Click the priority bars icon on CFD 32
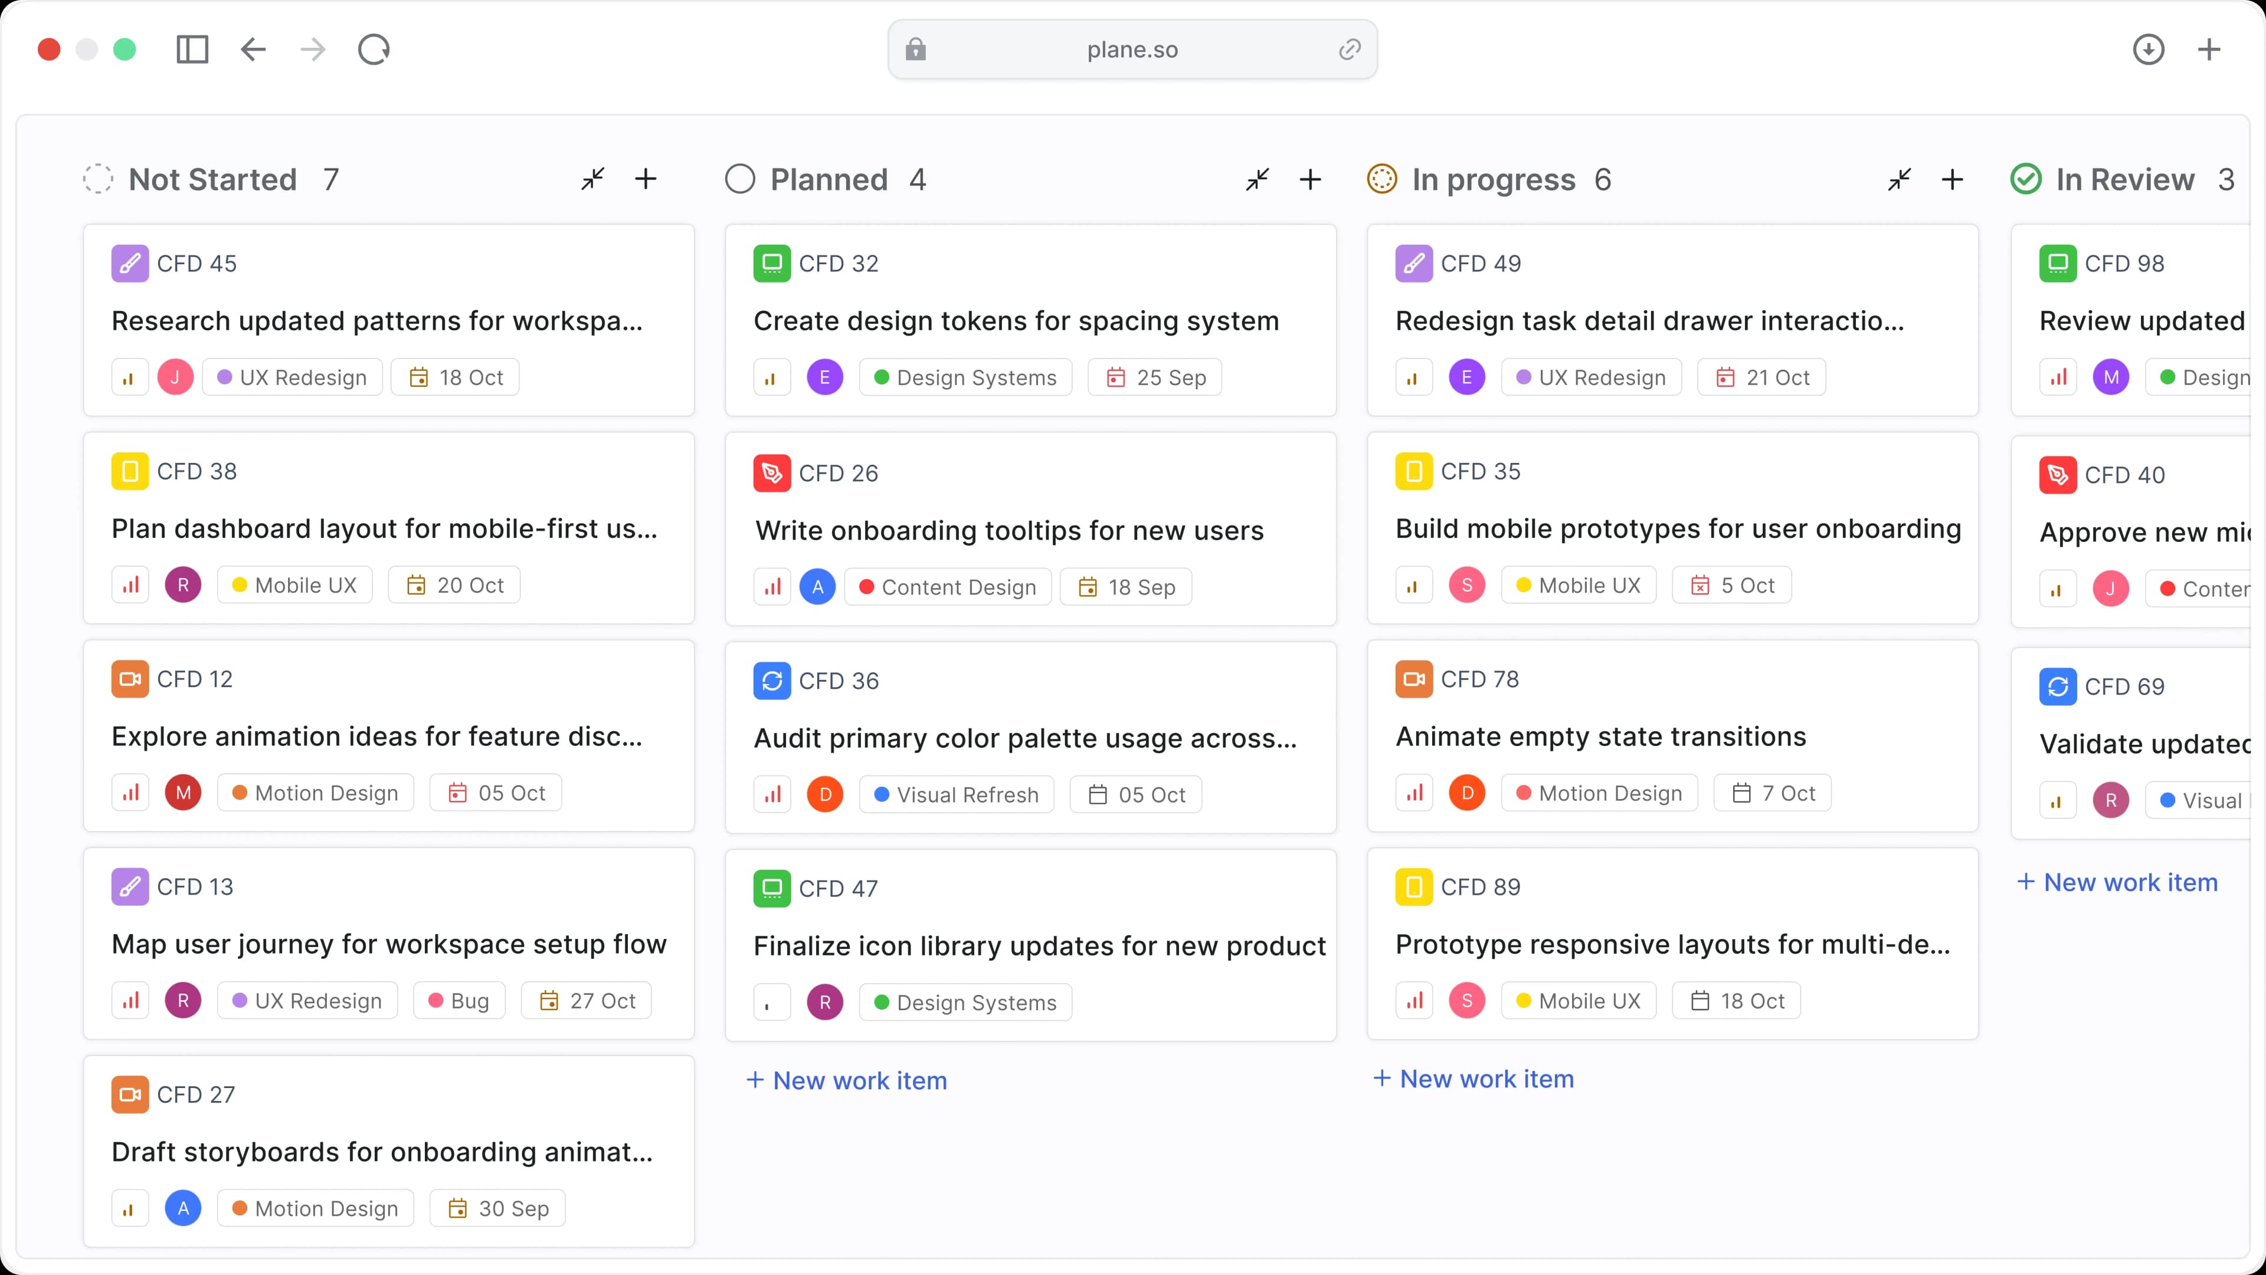 pos(771,376)
